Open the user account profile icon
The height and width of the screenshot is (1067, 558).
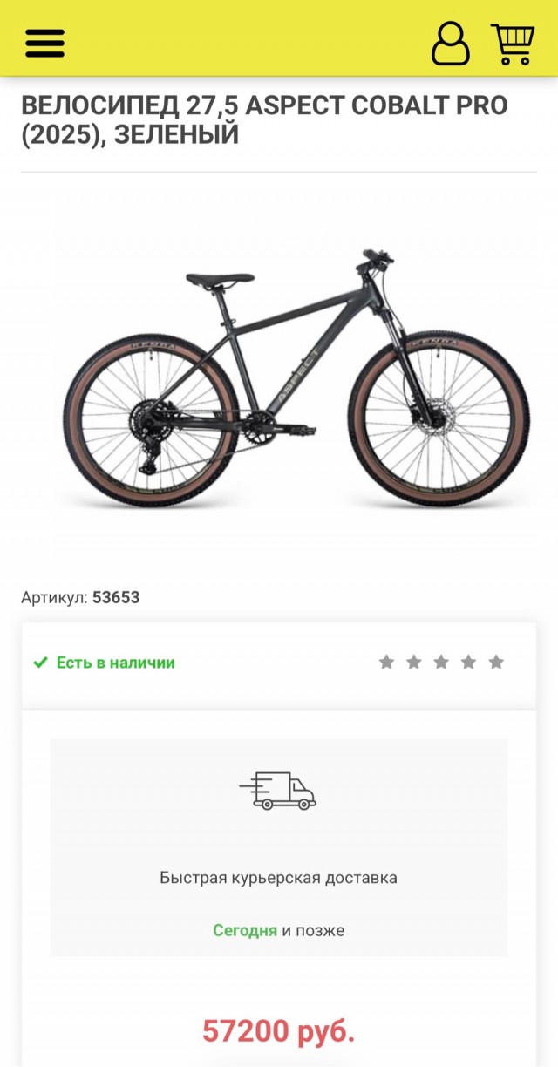(450, 43)
